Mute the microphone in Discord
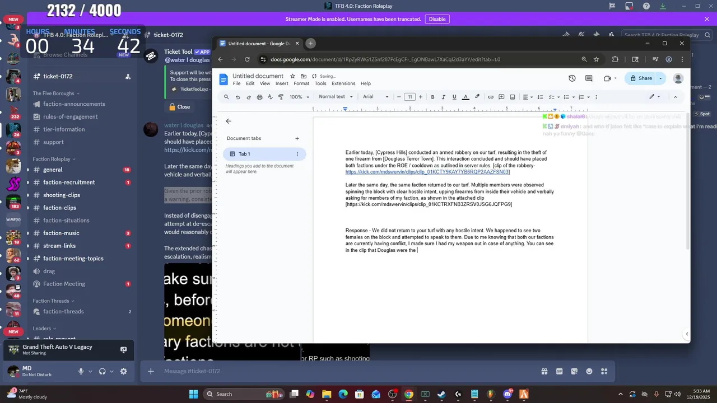The image size is (717, 403). (81, 371)
